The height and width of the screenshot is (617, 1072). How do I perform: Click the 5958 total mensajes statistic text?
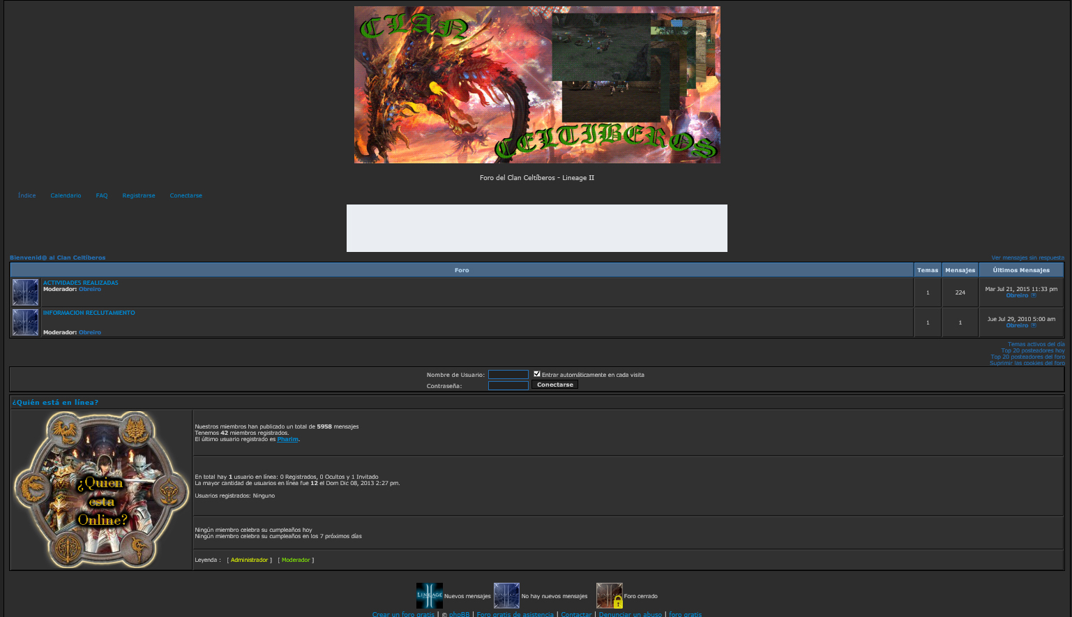coord(277,426)
